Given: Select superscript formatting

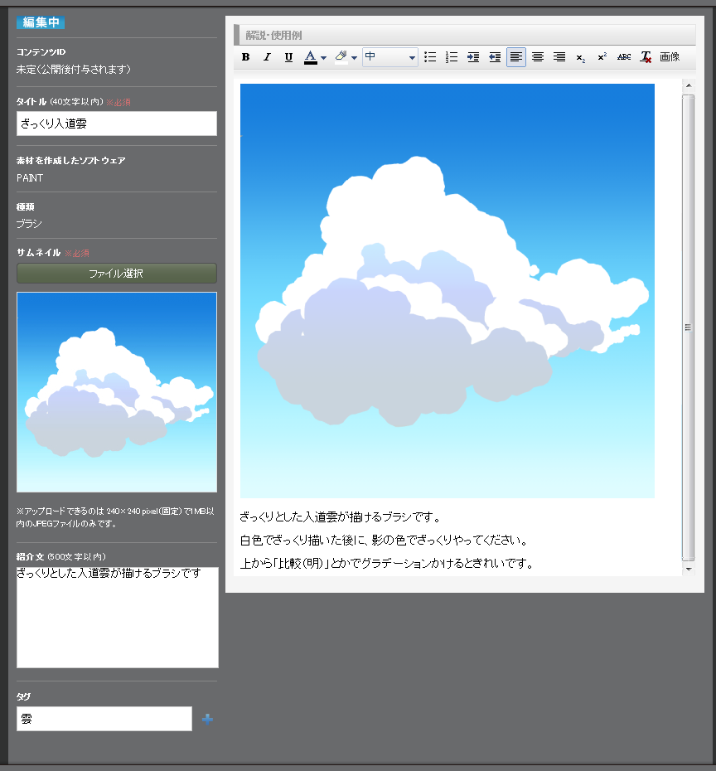Looking at the screenshot, I should point(600,57).
